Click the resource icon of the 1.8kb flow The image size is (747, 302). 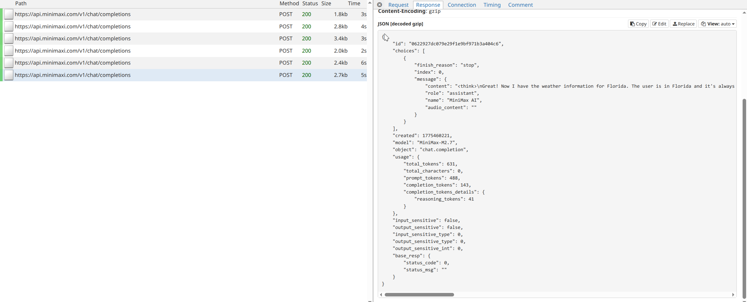click(x=9, y=14)
